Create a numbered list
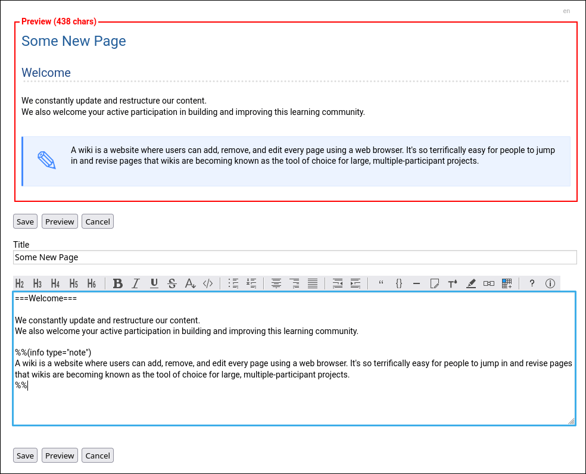The width and height of the screenshot is (586, 474). 251,283
